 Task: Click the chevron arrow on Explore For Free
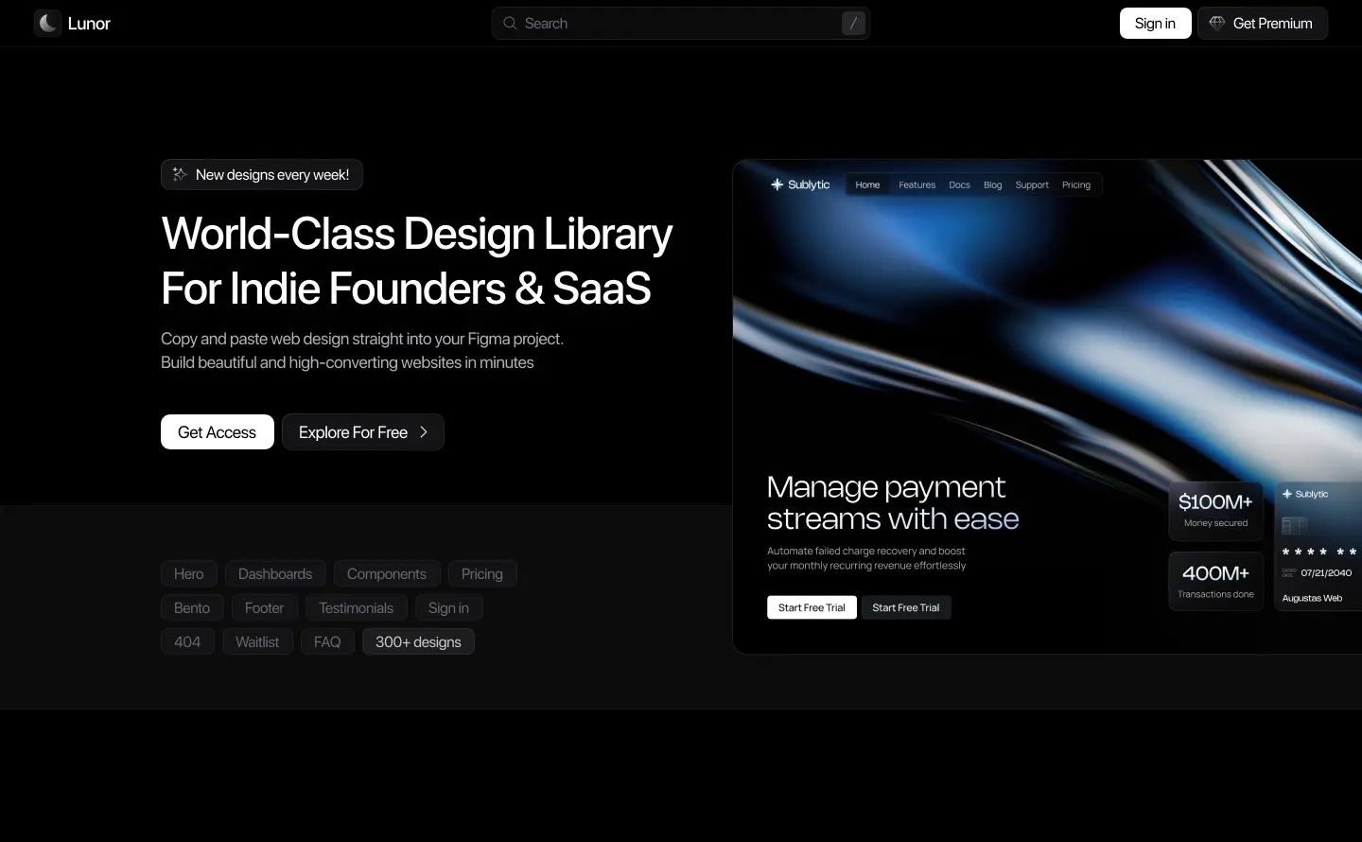pos(424,432)
